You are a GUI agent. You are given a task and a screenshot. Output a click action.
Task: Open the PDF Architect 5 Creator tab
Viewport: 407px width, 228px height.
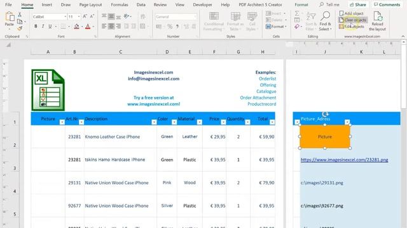point(260,4)
